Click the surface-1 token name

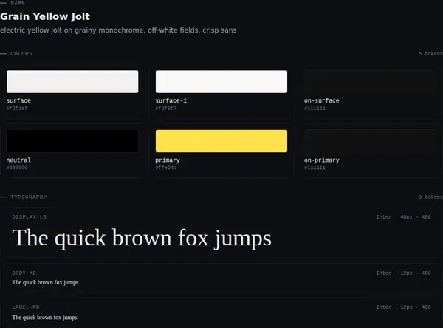pos(171,100)
